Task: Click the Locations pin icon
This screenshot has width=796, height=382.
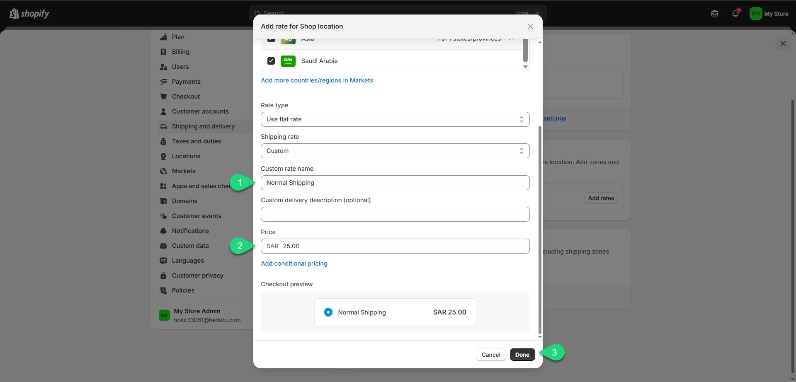Action: (163, 156)
